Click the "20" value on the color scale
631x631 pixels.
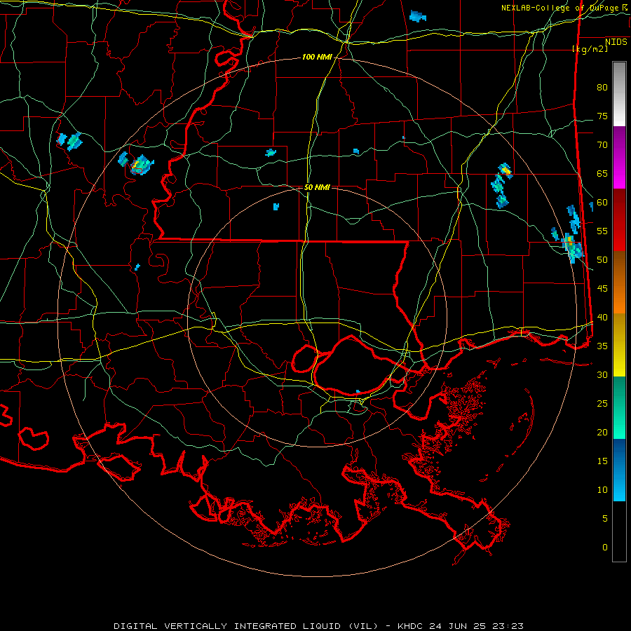(602, 433)
